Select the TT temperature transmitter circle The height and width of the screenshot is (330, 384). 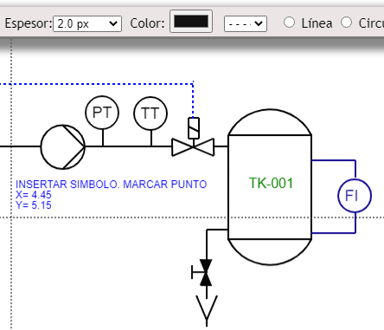click(150, 113)
